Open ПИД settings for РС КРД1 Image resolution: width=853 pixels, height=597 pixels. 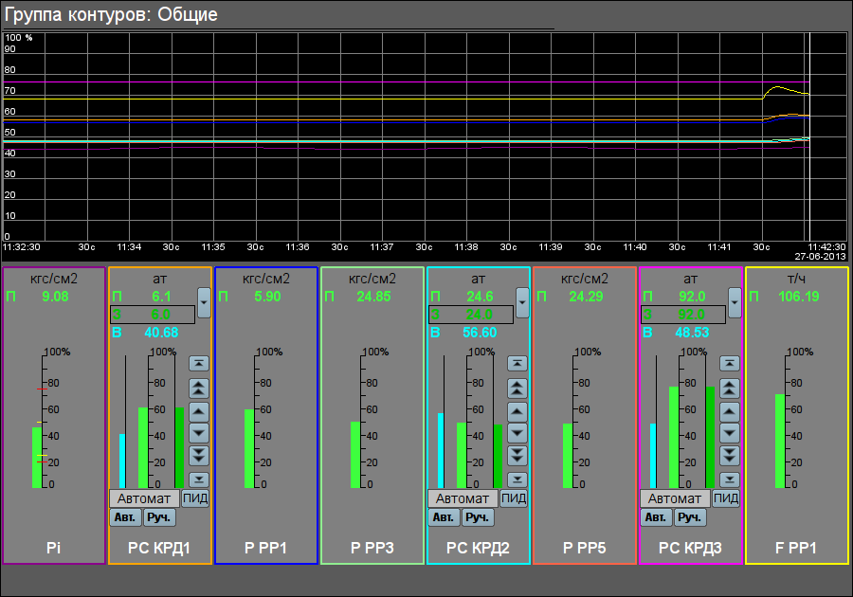(x=195, y=498)
